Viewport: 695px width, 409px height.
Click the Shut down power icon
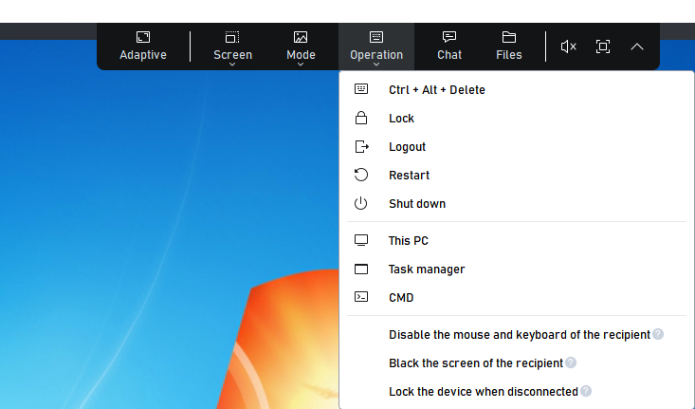tap(361, 204)
